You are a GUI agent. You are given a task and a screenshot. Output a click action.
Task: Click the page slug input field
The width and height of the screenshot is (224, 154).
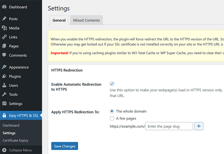pyautogui.click(x=169, y=126)
